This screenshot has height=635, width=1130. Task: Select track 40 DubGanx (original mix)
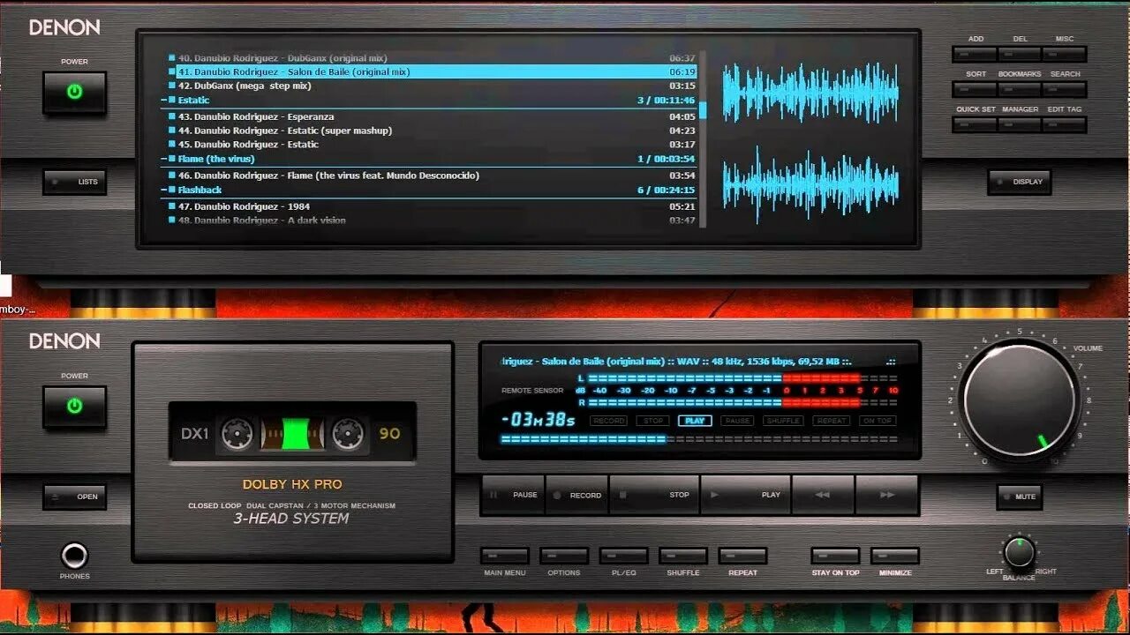tap(432, 58)
